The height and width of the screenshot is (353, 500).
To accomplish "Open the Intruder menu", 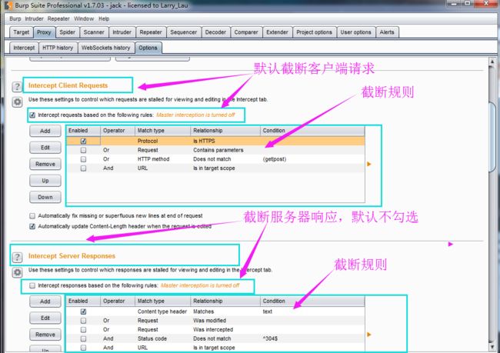I will 34,18.
